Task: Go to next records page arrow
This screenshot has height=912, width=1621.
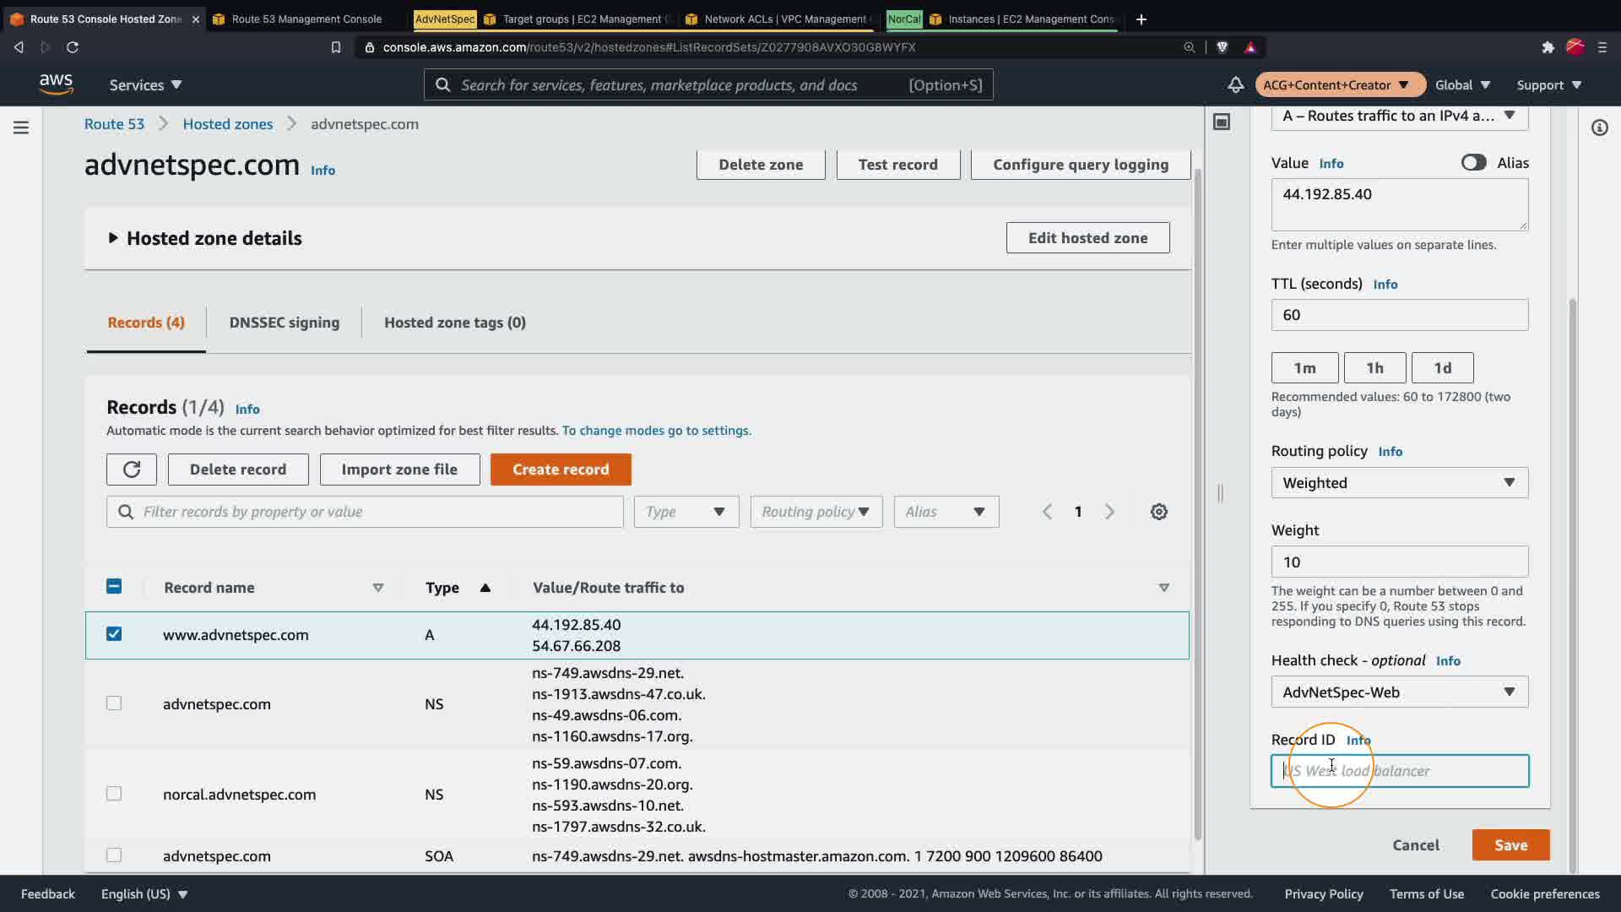Action: 1109,512
